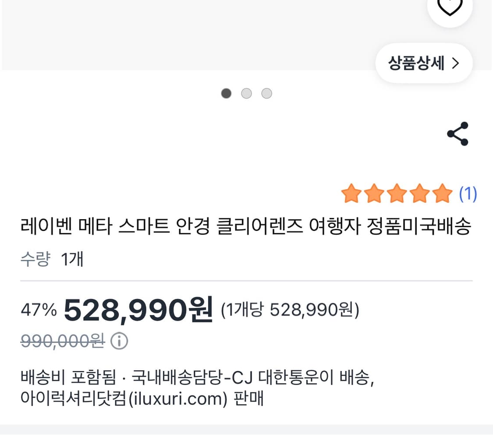This screenshot has height=448, width=493.
Task: Click the second carousel position indicator
Action: [246, 93]
